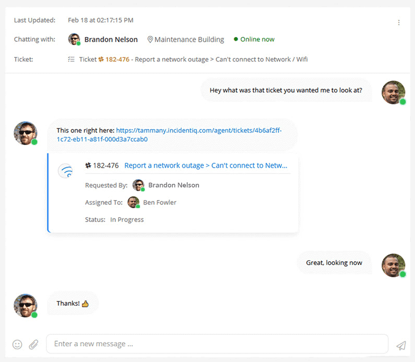Click the ticket list icon in header
Image resolution: width=415 pixels, height=362 pixels.
pos(71,60)
